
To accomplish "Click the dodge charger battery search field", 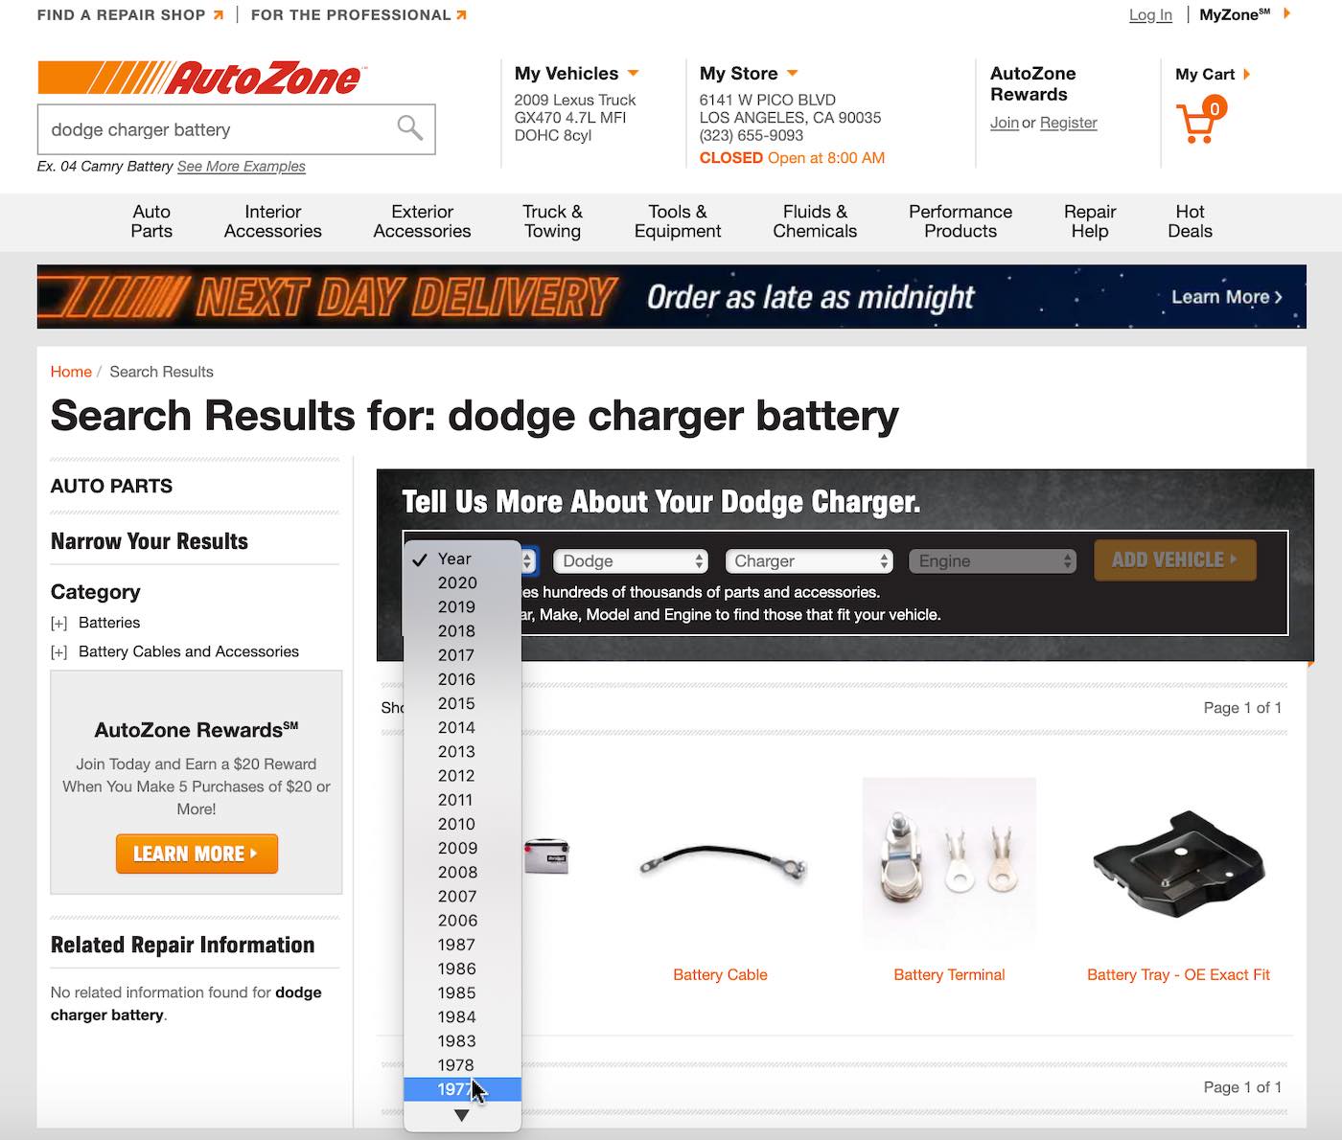I will [x=216, y=129].
